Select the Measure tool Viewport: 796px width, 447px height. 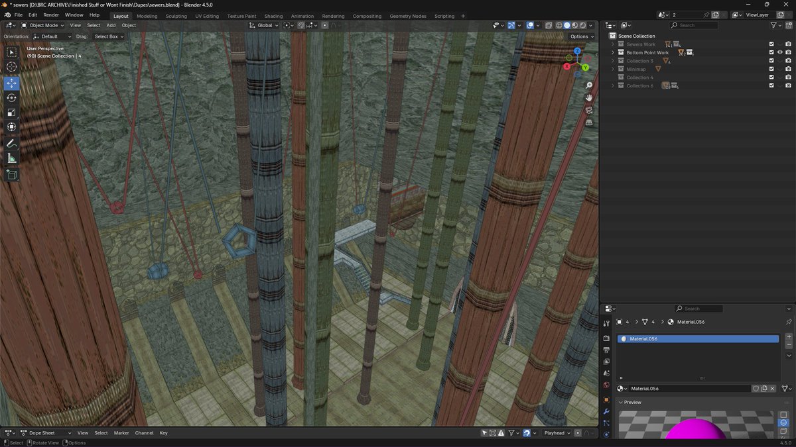11,158
